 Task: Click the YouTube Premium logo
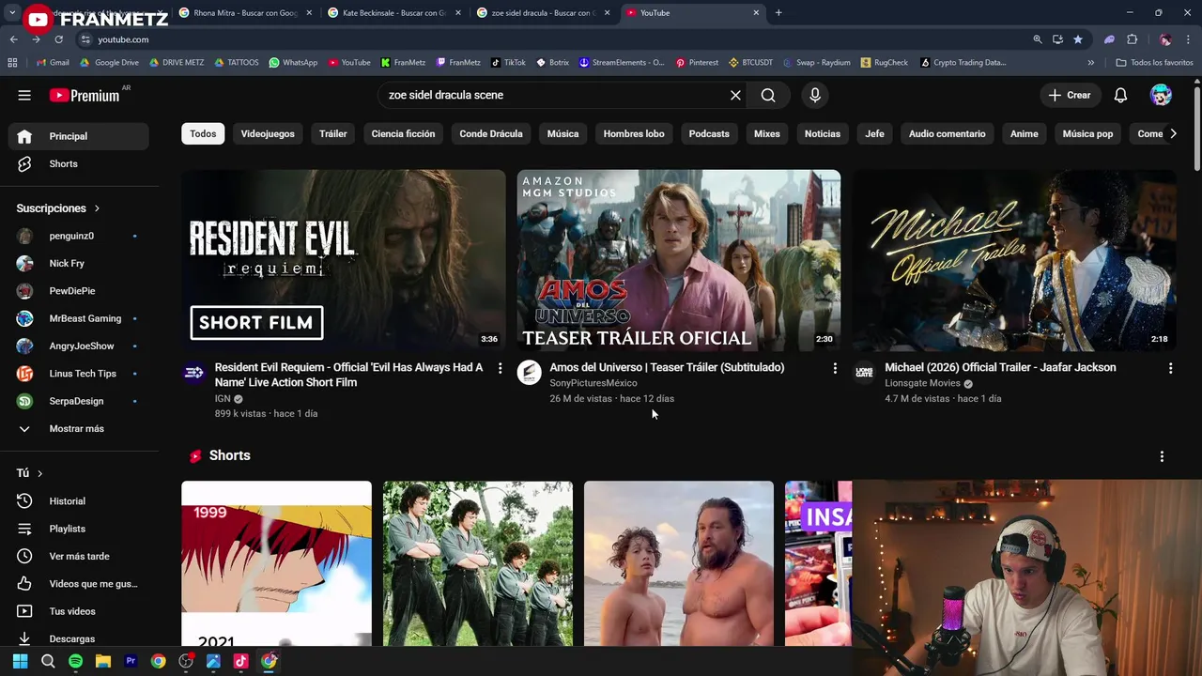point(85,95)
